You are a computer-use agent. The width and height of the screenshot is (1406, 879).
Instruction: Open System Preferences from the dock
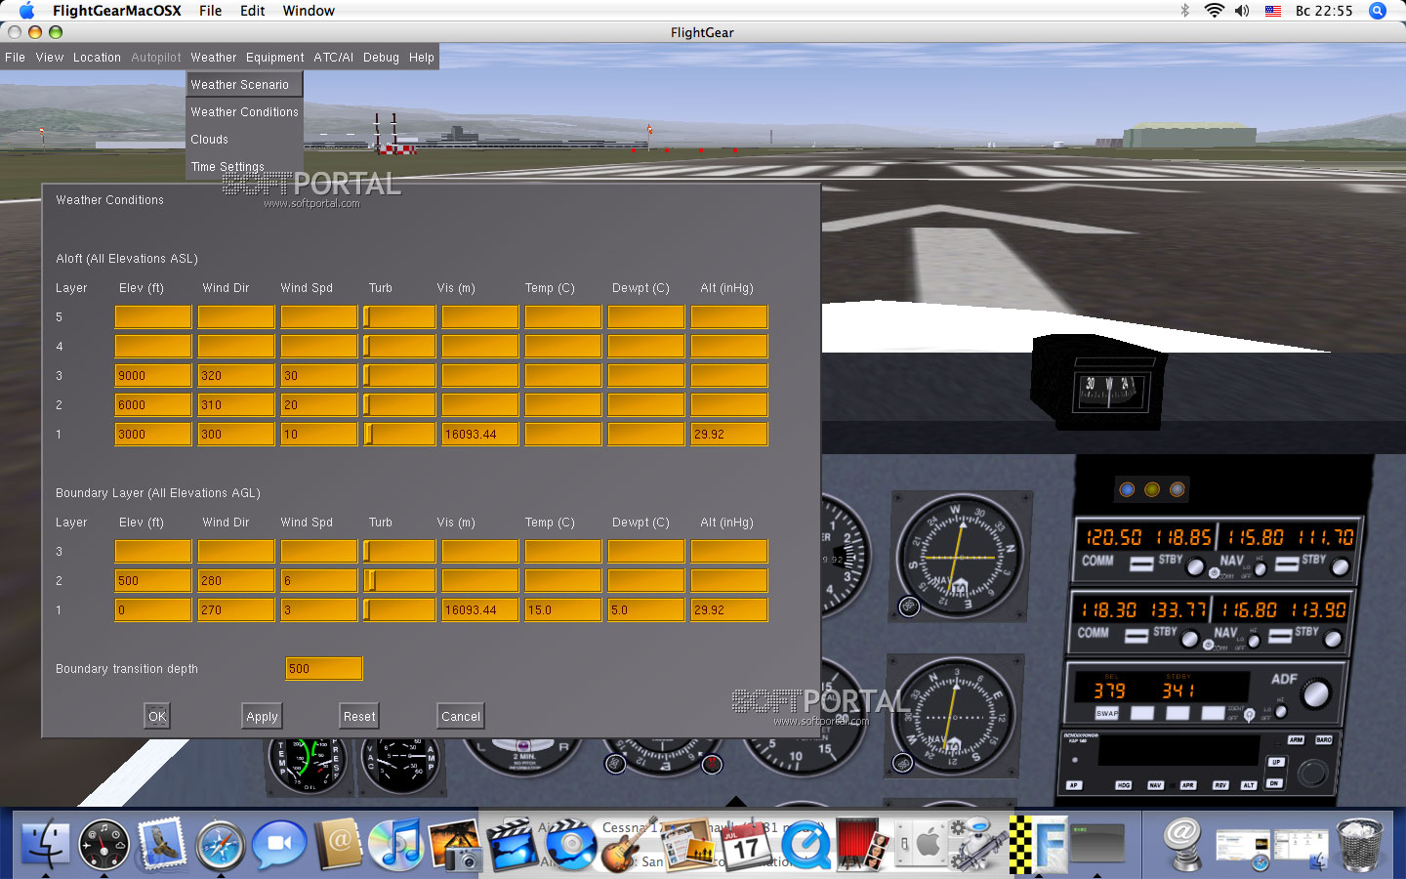coord(922,845)
